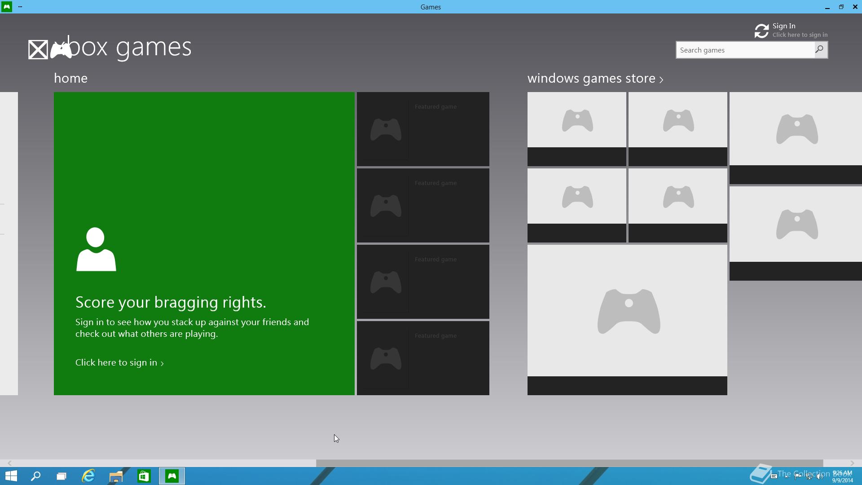Open the large store tile with big controller
The image size is (862, 485).
(x=627, y=320)
